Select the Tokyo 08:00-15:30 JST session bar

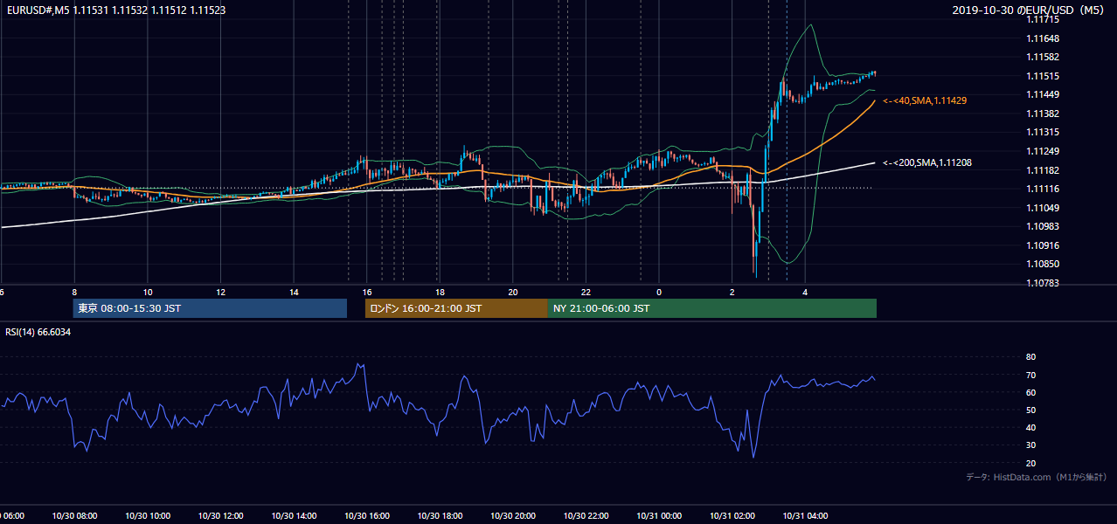click(x=210, y=308)
